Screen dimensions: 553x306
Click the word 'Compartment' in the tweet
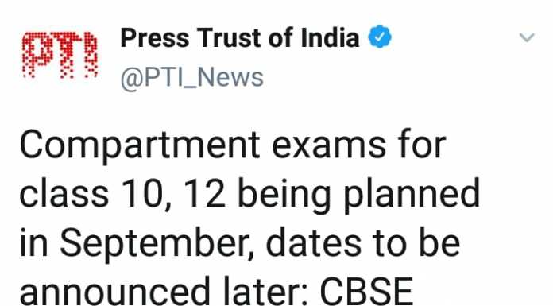pos(140,145)
